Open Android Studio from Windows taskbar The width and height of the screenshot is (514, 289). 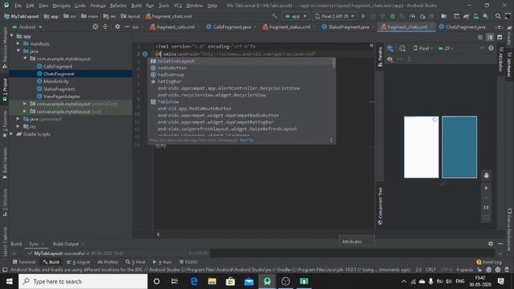(267, 281)
